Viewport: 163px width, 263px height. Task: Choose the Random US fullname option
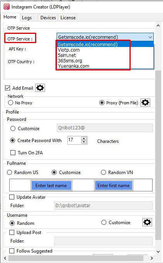point(9,173)
